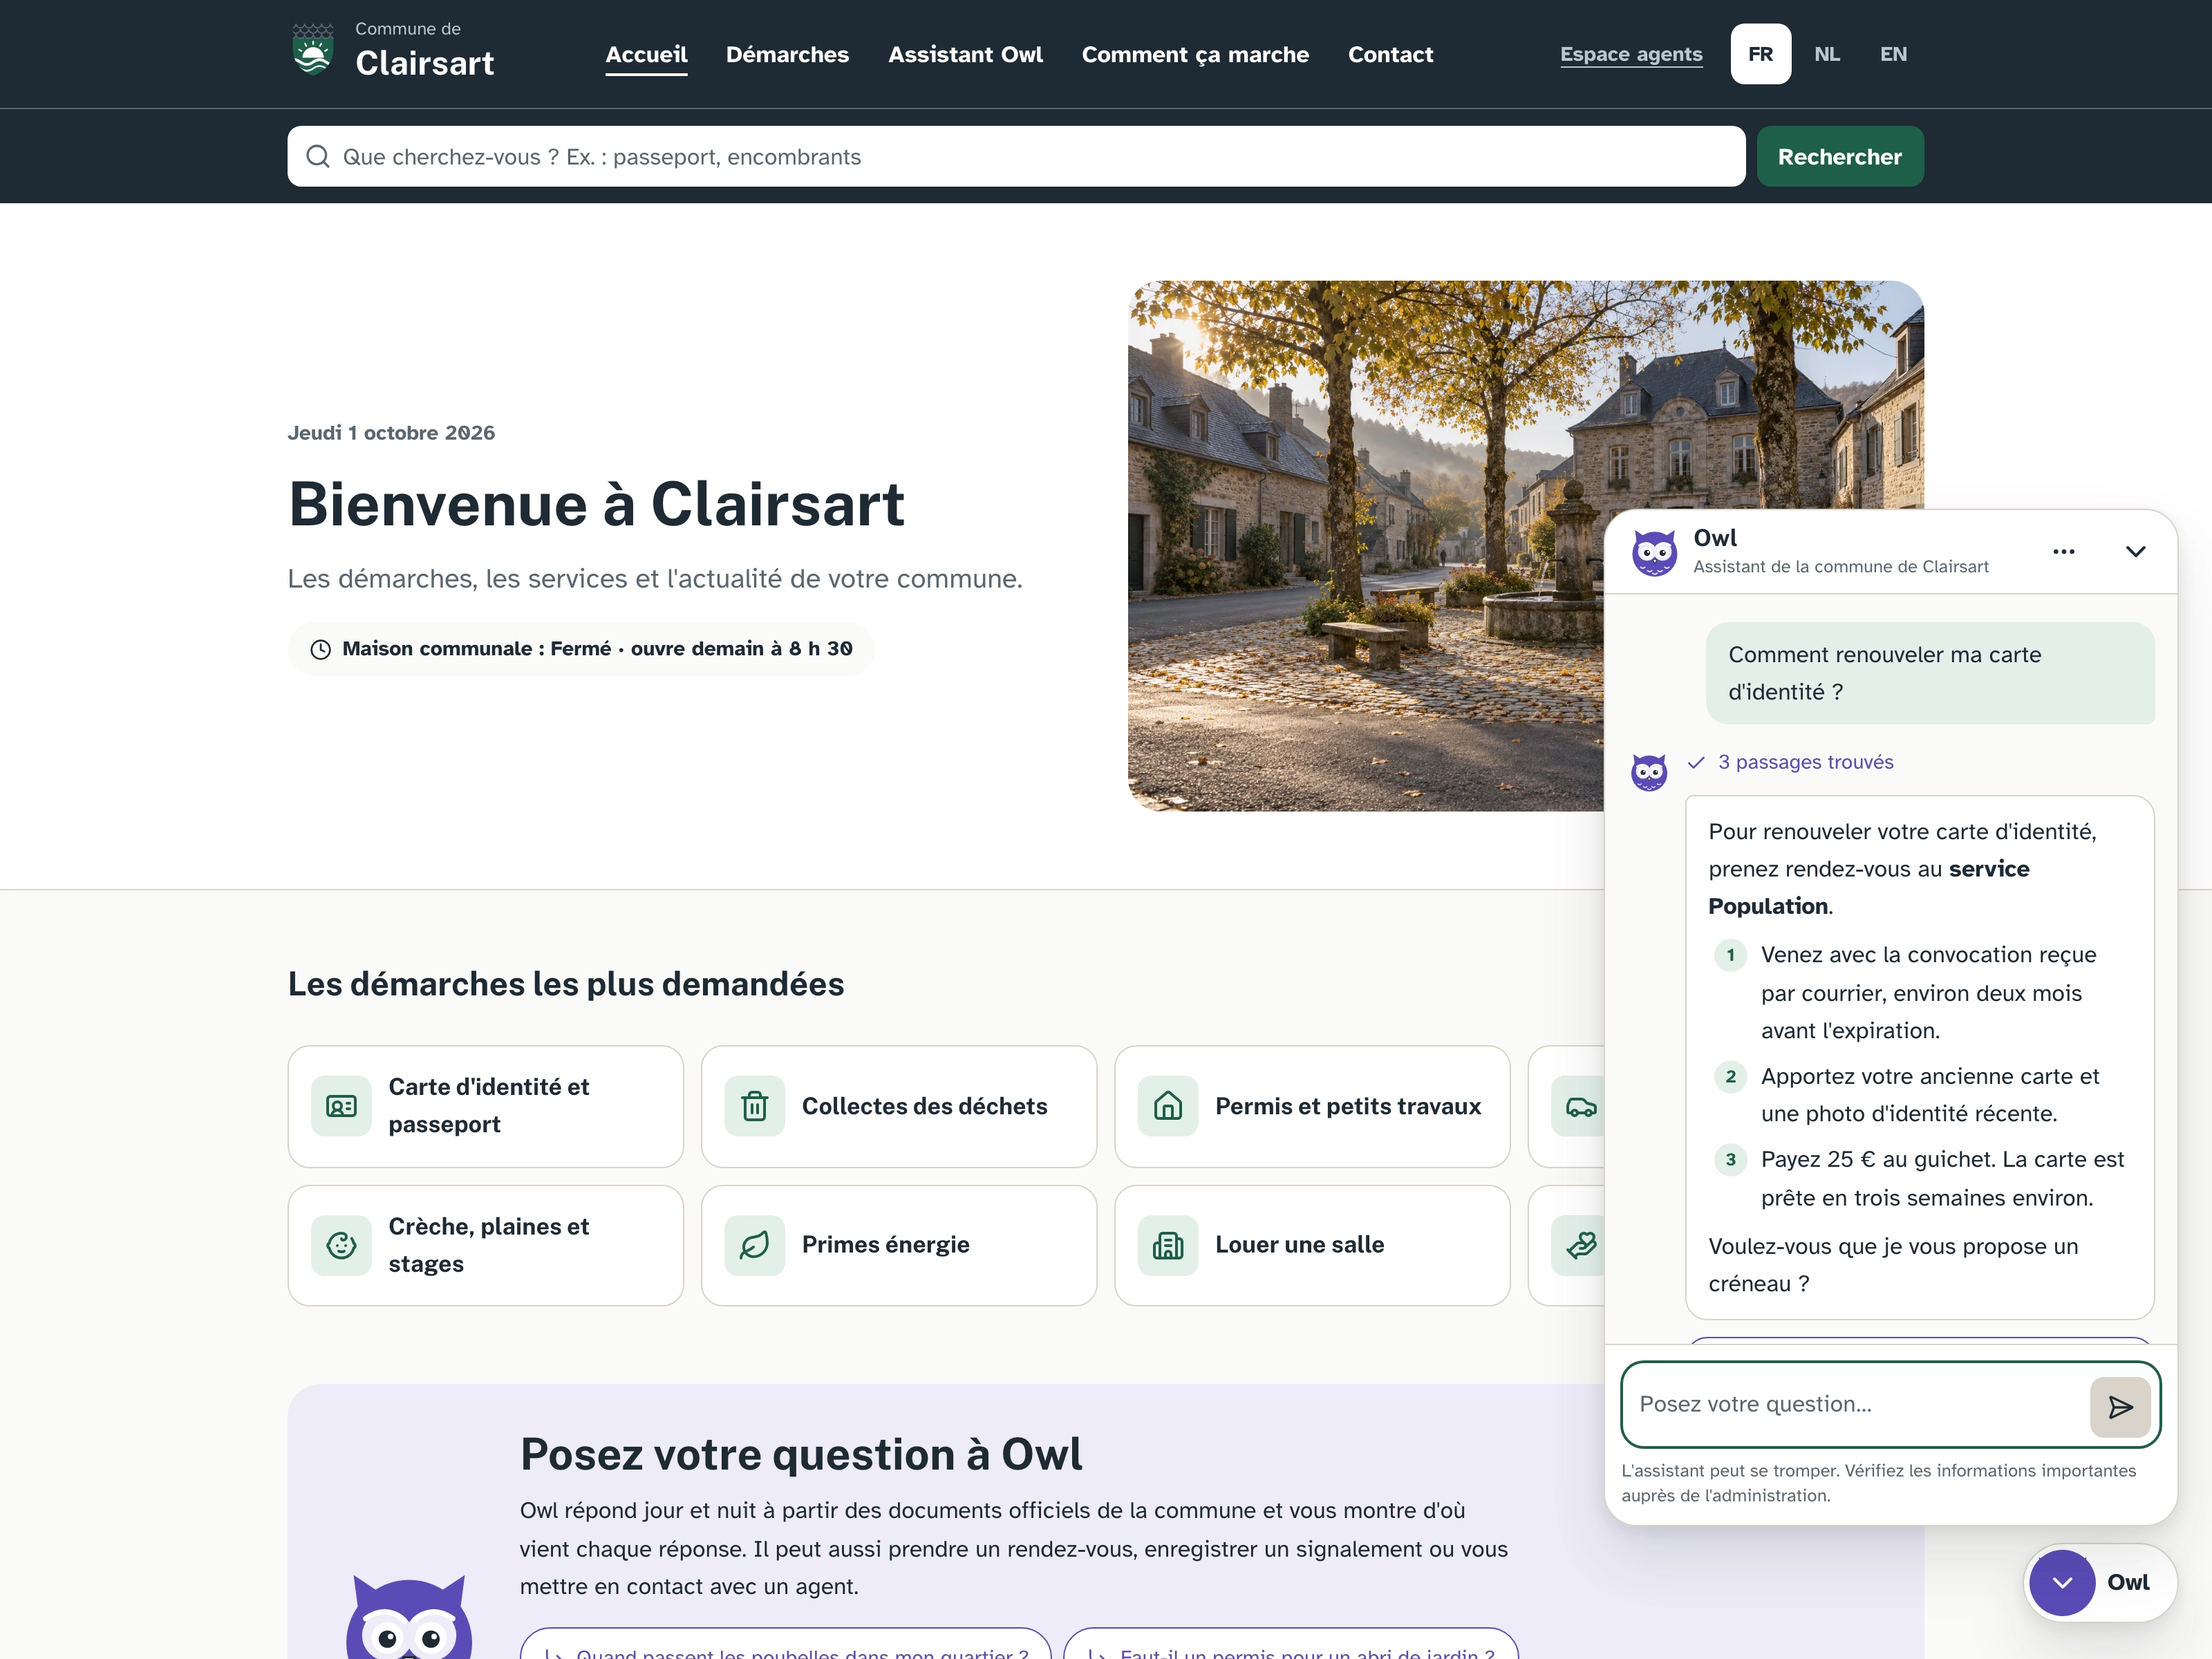
Task: Click the leaf icon for Primes énergie
Action: click(x=754, y=1245)
